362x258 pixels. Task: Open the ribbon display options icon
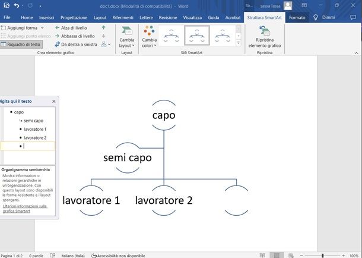[304, 5]
